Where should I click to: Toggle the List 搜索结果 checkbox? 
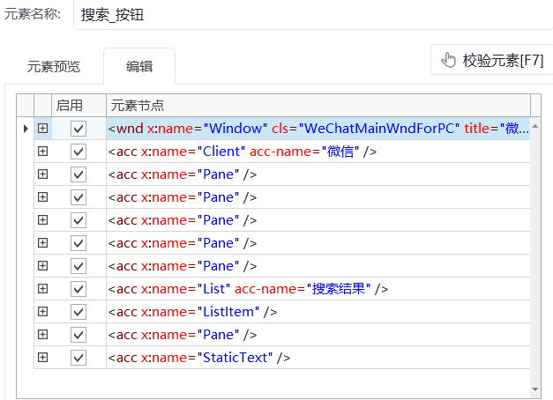click(x=78, y=289)
